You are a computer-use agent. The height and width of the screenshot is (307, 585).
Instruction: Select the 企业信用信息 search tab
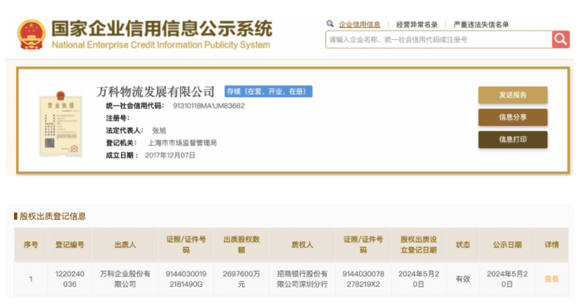click(x=359, y=24)
